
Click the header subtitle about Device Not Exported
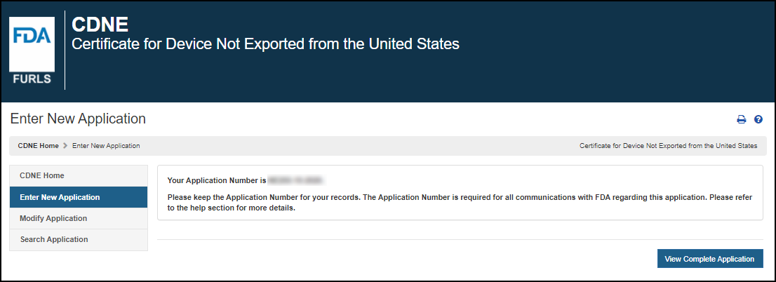pyautogui.click(x=266, y=44)
